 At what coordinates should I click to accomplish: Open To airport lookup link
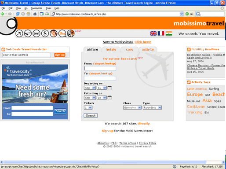[x=101, y=73]
